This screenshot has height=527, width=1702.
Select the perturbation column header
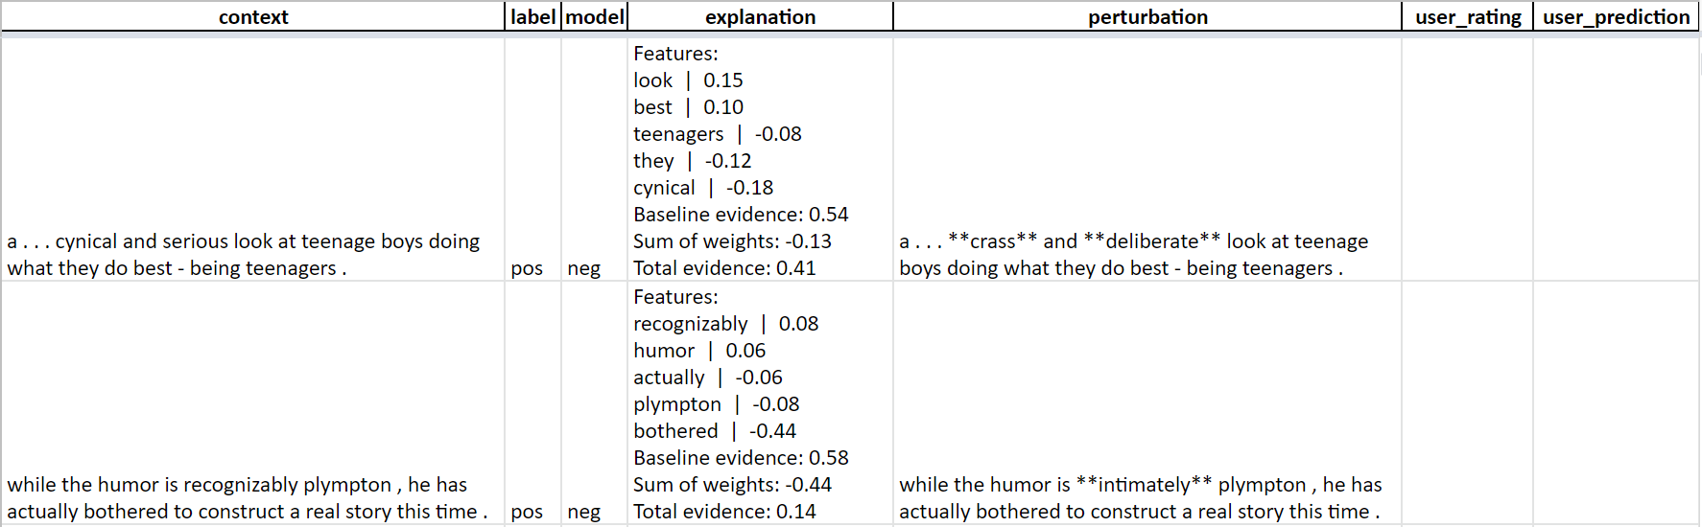coord(1147,16)
